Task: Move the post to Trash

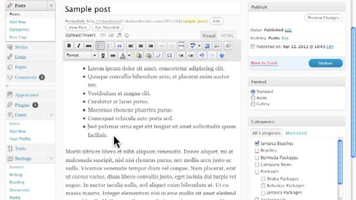Action: tap(264, 63)
